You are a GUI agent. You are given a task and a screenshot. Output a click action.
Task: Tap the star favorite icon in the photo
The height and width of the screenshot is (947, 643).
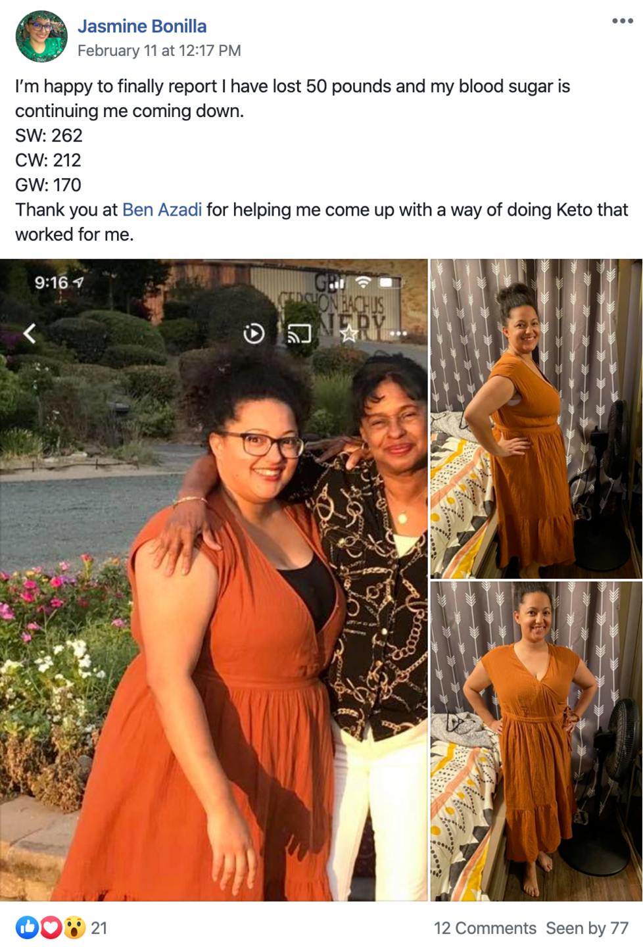pos(348,334)
